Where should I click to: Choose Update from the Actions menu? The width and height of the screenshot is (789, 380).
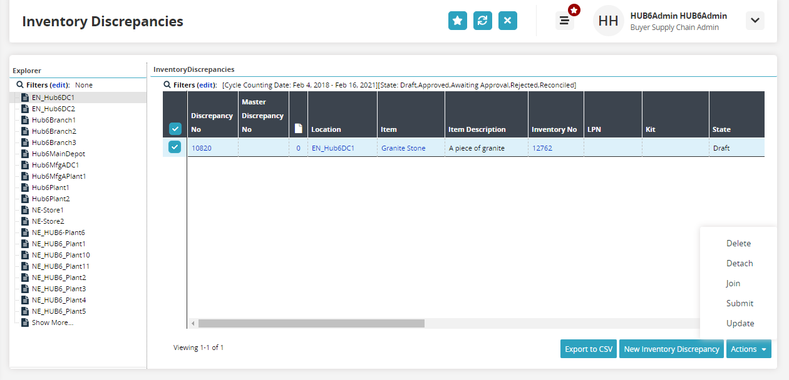pos(739,323)
